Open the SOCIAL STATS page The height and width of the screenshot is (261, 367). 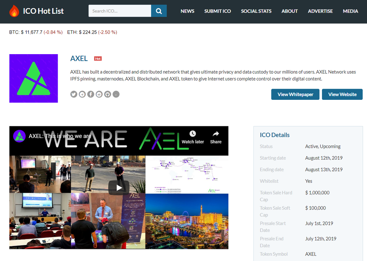pos(256,11)
